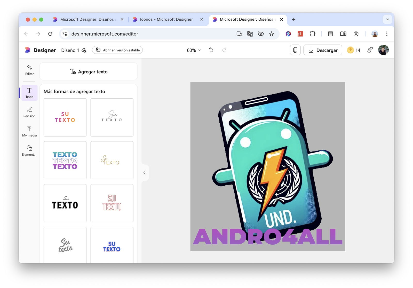Choose the triple TEXTO stacked style
This screenshot has height=288, width=413.
pos(65,160)
